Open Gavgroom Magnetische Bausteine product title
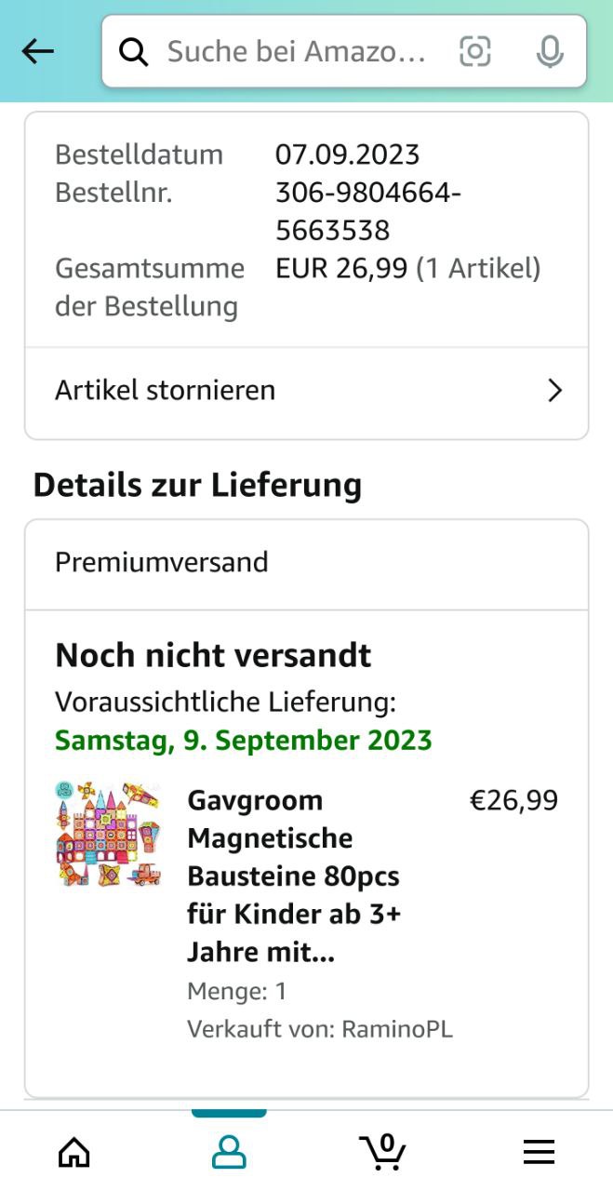 (294, 877)
